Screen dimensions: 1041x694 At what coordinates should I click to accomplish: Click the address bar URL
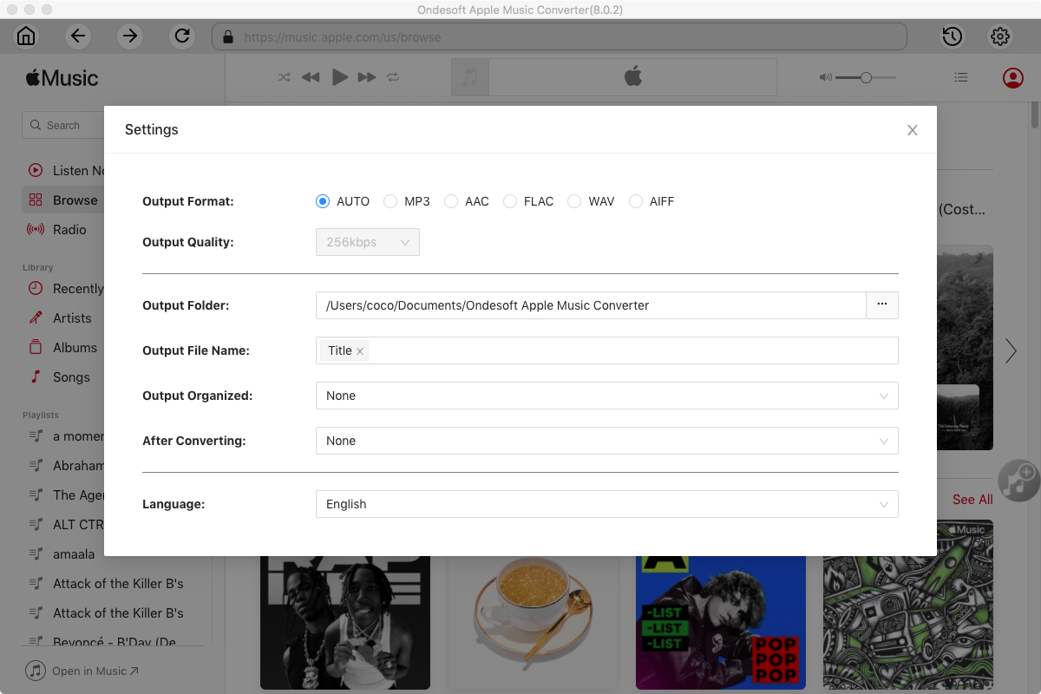(560, 37)
